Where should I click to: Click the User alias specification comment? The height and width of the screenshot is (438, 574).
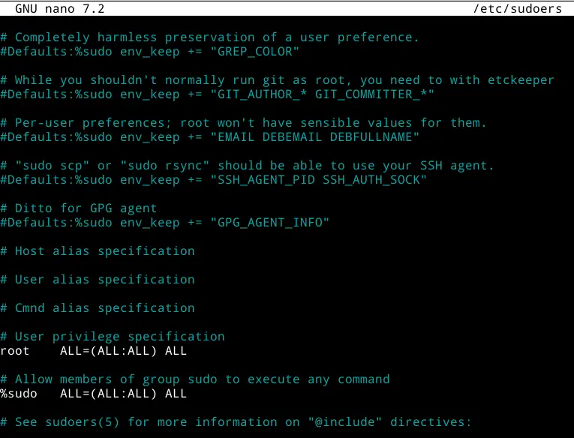[x=98, y=280]
